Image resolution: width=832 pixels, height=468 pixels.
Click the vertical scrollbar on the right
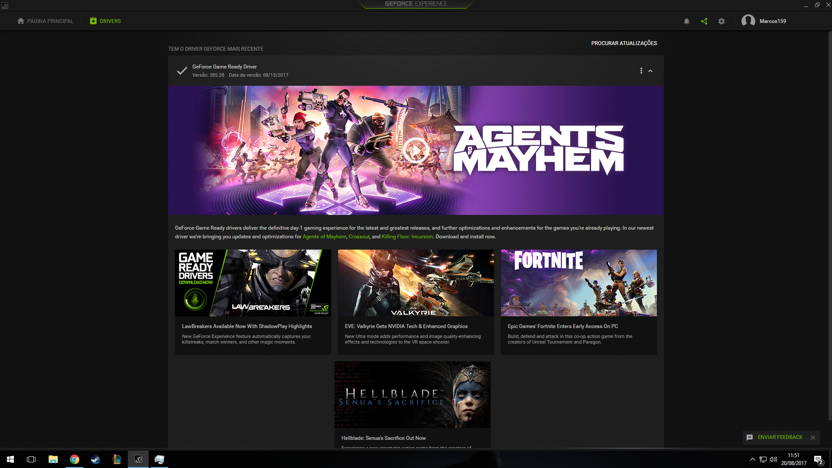pyautogui.click(x=829, y=225)
